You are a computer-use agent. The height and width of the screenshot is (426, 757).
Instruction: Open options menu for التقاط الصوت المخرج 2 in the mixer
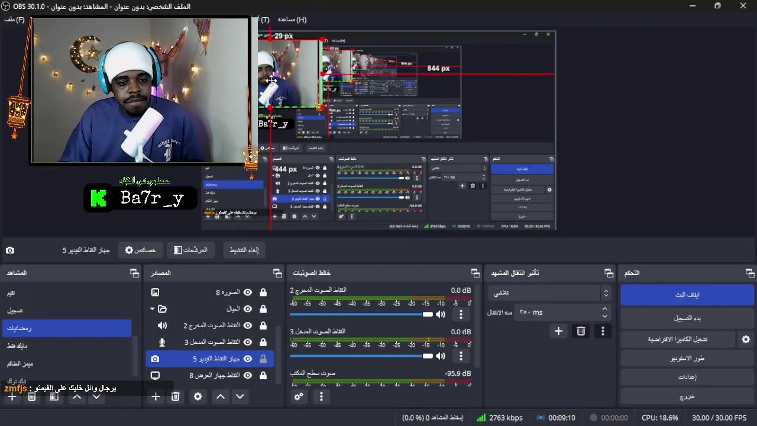coord(461,314)
